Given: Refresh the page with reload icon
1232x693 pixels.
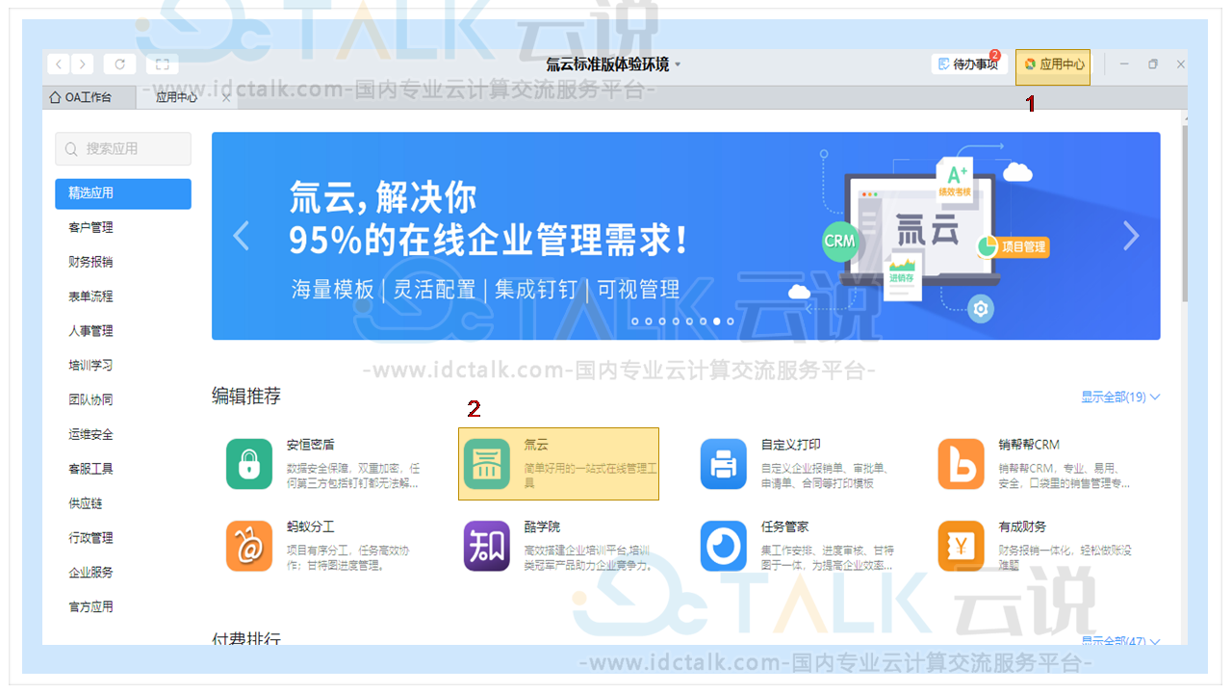Looking at the screenshot, I should [x=119, y=64].
